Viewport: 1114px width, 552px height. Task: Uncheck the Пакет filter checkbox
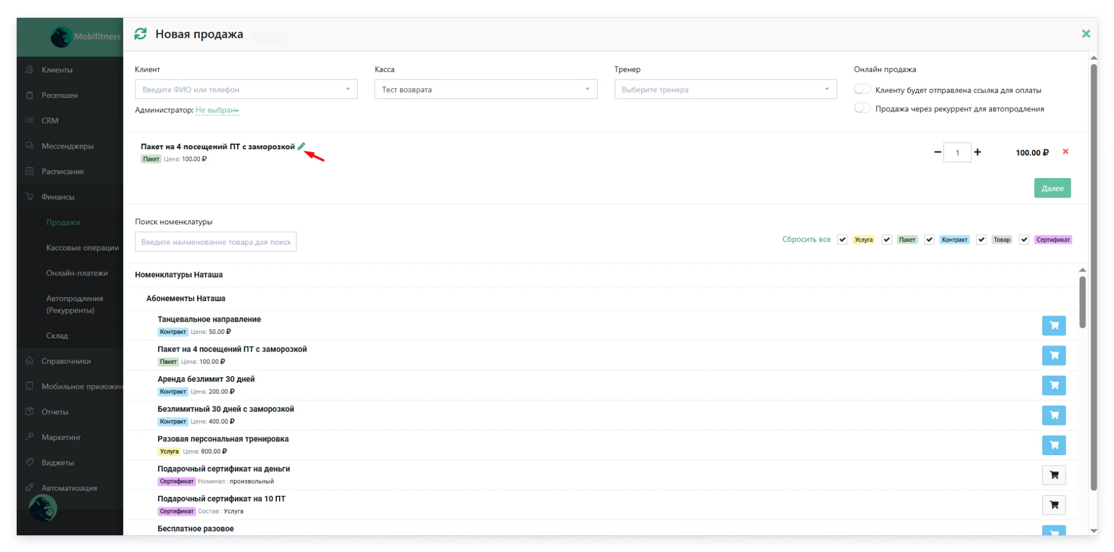click(887, 240)
